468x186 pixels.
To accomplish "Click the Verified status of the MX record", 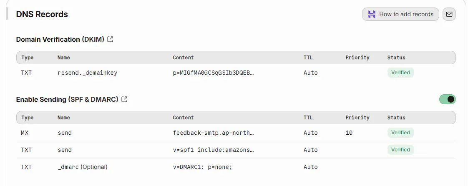I will [x=400, y=133].
